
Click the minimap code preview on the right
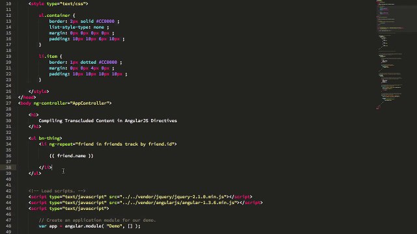[x=390, y=55]
